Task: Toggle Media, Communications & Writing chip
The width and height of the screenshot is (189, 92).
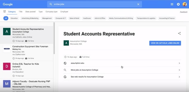Action: (121, 18)
